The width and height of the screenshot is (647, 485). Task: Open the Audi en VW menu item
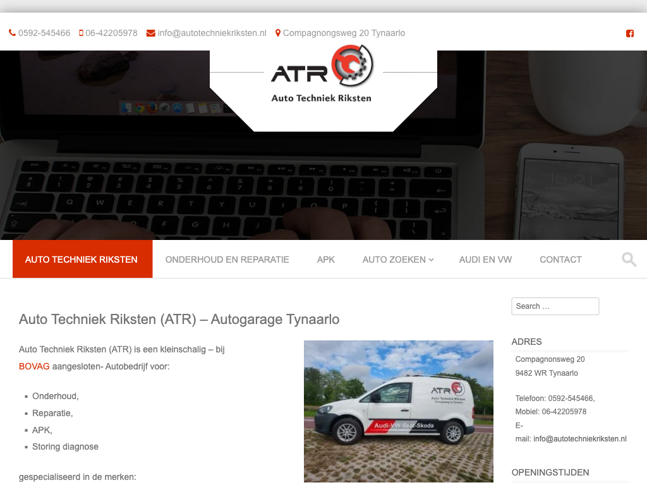[485, 260]
